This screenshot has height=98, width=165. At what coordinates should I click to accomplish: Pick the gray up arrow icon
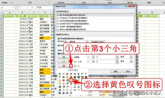[71, 74]
